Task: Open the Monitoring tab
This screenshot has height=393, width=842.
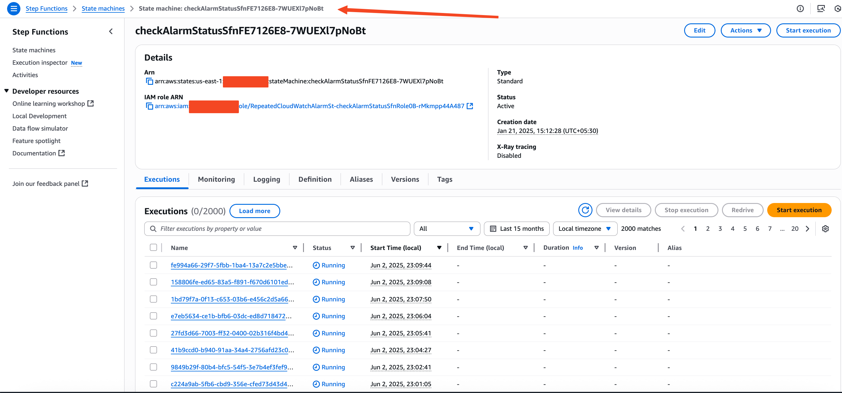Action: (216, 179)
